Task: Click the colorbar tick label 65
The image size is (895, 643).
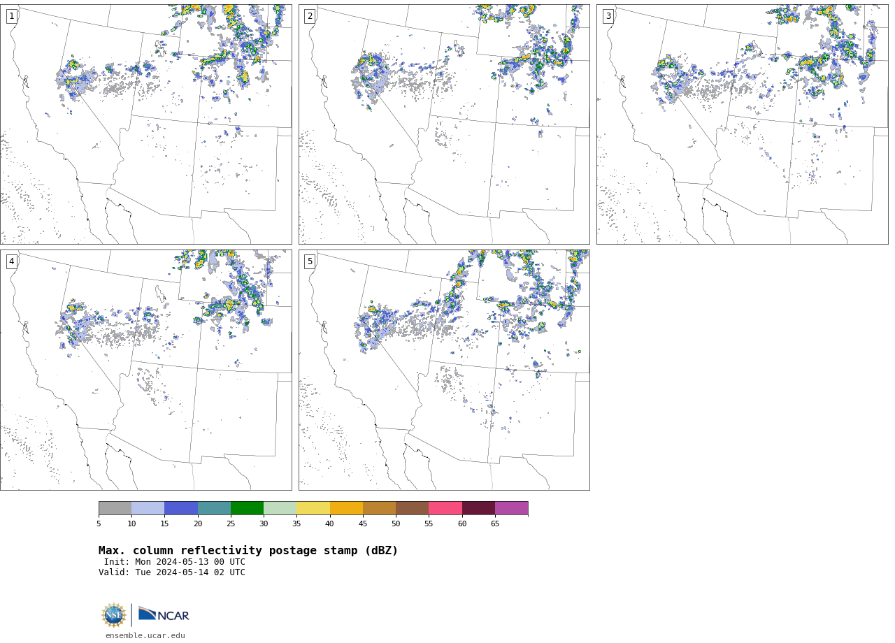Action: tap(495, 523)
